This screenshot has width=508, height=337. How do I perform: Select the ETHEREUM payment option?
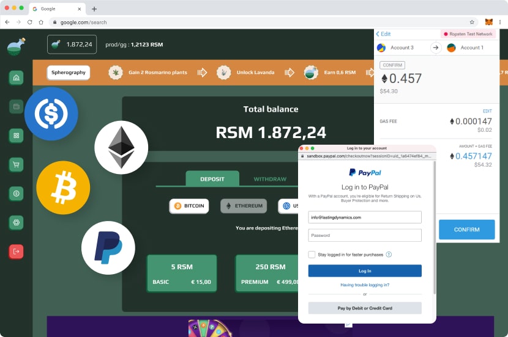(244, 206)
